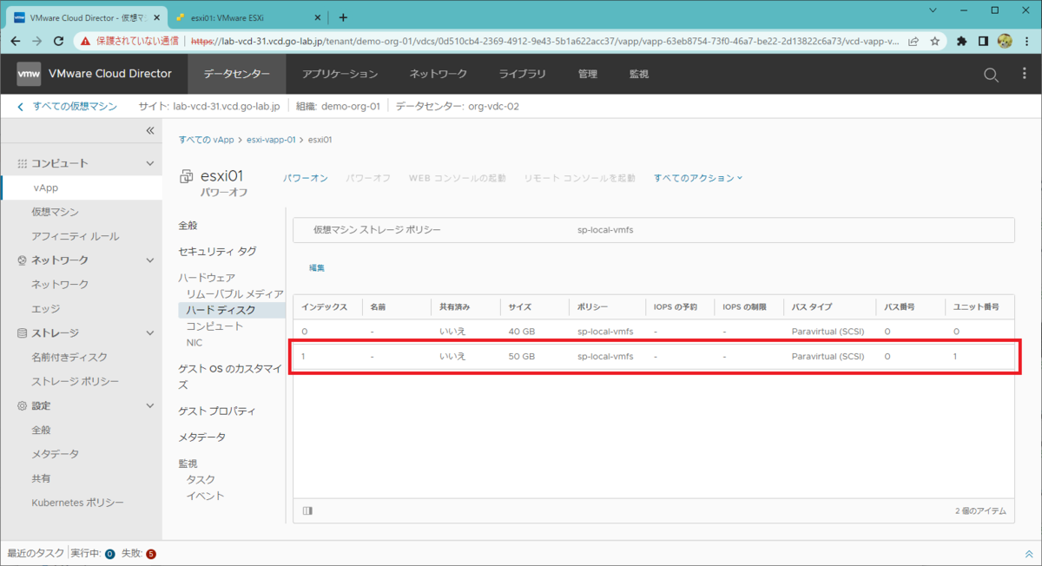Open the search magnifier in header
This screenshot has width=1042, height=566.
991,75
